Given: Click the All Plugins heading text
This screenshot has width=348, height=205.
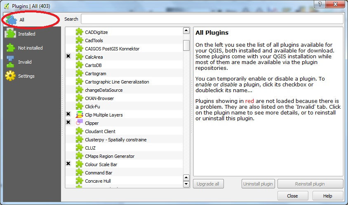Looking at the screenshot, I should coord(212,33).
